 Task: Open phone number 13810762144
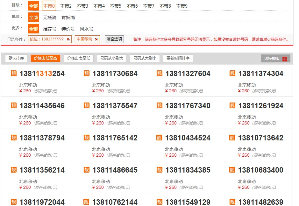tap(115, 202)
